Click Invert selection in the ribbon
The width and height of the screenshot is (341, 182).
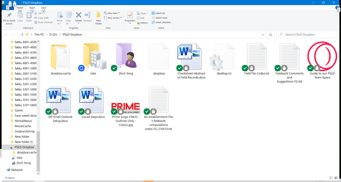point(162,22)
